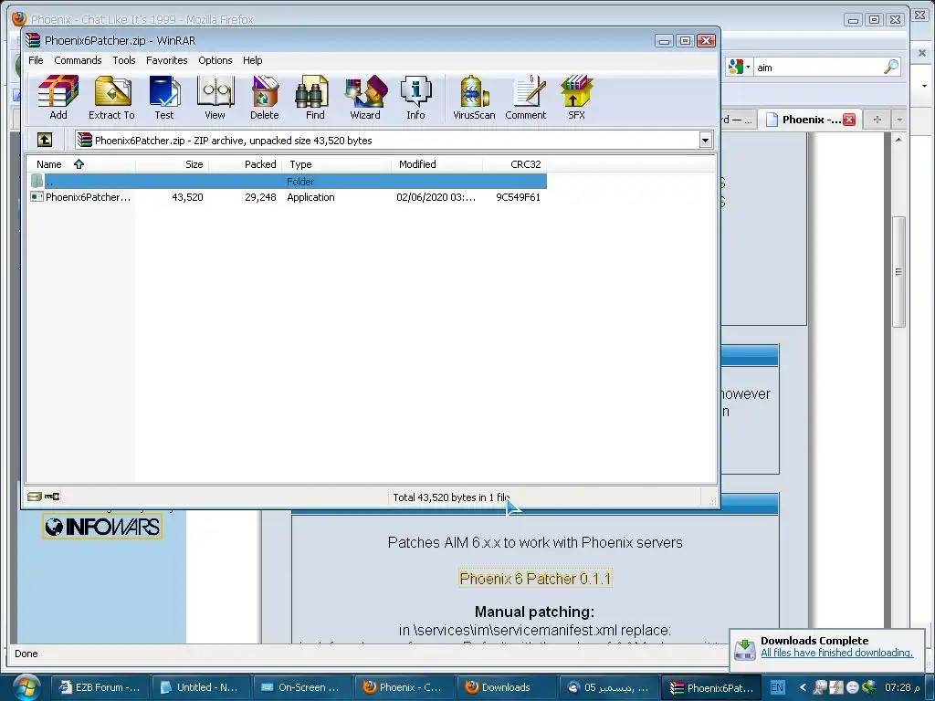
Task: Click the Add toolbar icon in WinRAR
Action: click(58, 97)
